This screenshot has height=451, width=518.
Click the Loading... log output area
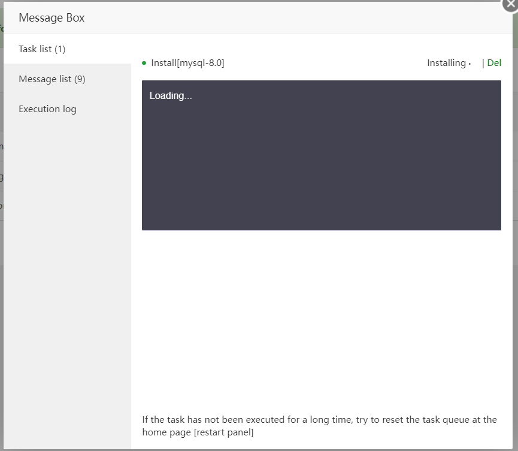pyautogui.click(x=322, y=155)
